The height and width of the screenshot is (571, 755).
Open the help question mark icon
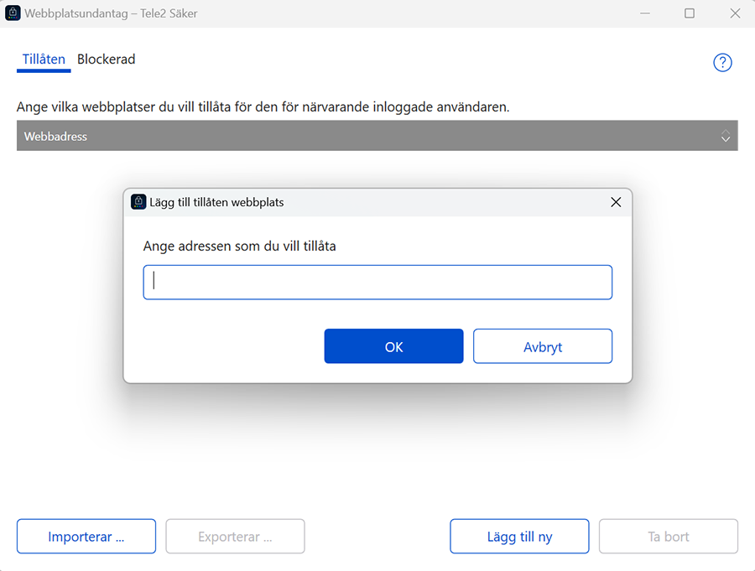(x=722, y=63)
